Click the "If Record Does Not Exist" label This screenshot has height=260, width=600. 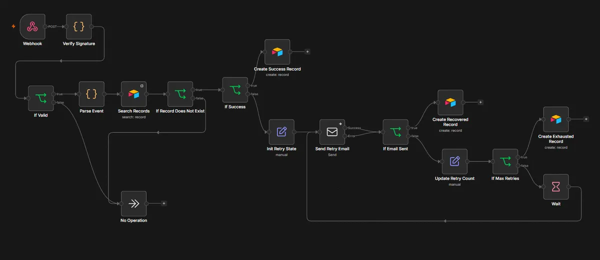click(x=180, y=111)
